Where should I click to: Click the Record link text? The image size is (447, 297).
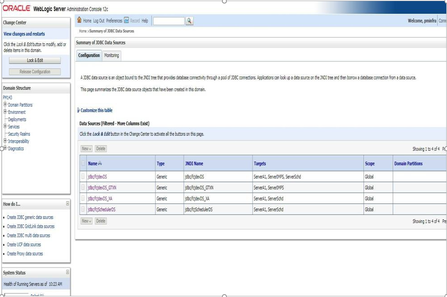pos(135,21)
